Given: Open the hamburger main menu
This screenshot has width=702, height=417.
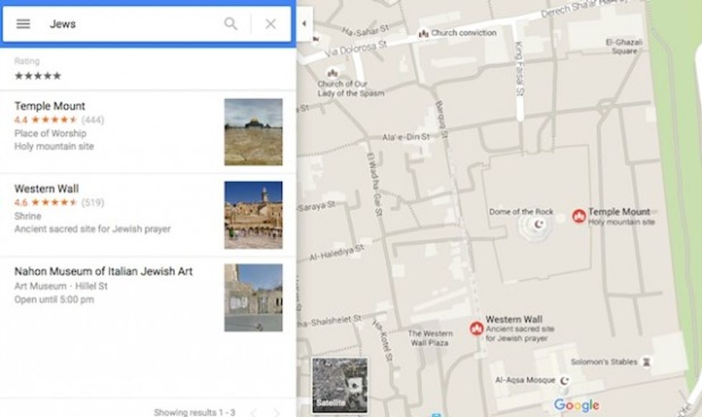Looking at the screenshot, I should 23,24.
